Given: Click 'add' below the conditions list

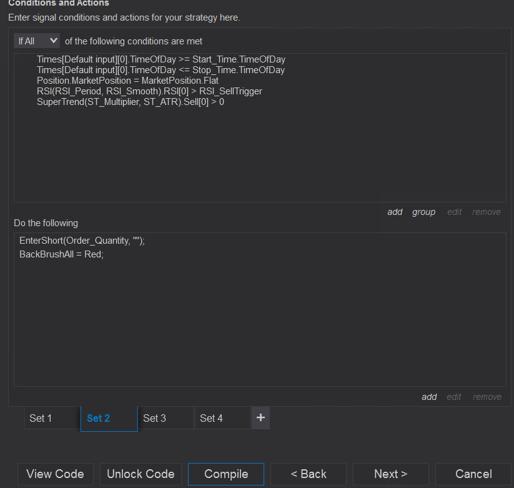Looking at the screenshot, I should [395, 212].
